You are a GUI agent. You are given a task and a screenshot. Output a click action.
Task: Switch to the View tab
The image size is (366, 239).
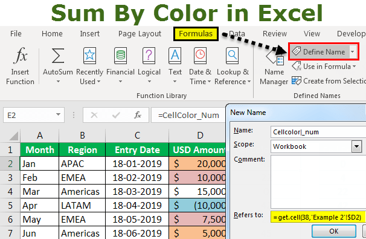click(x=312, y=34)
